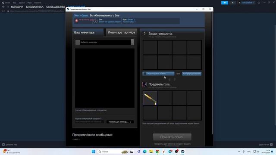Image resolution: width=276 pixels, height=155 pixels.
Task: Click the Принять обмен button
Action: pyautogui.click(x=172, y=137)
